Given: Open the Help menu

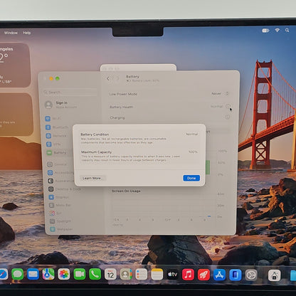Looking at the screenshot, I should click(x=27, y=33).
